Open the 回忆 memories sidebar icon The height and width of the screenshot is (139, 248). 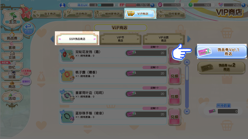12,66
